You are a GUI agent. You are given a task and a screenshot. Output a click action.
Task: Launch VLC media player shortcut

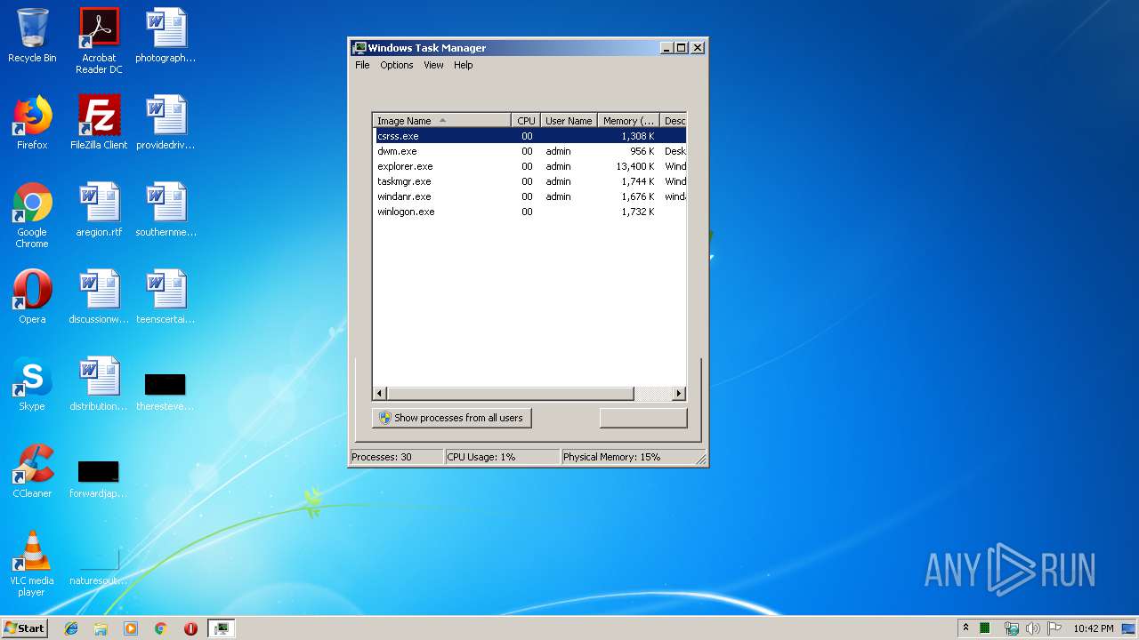tap(32, 564)
